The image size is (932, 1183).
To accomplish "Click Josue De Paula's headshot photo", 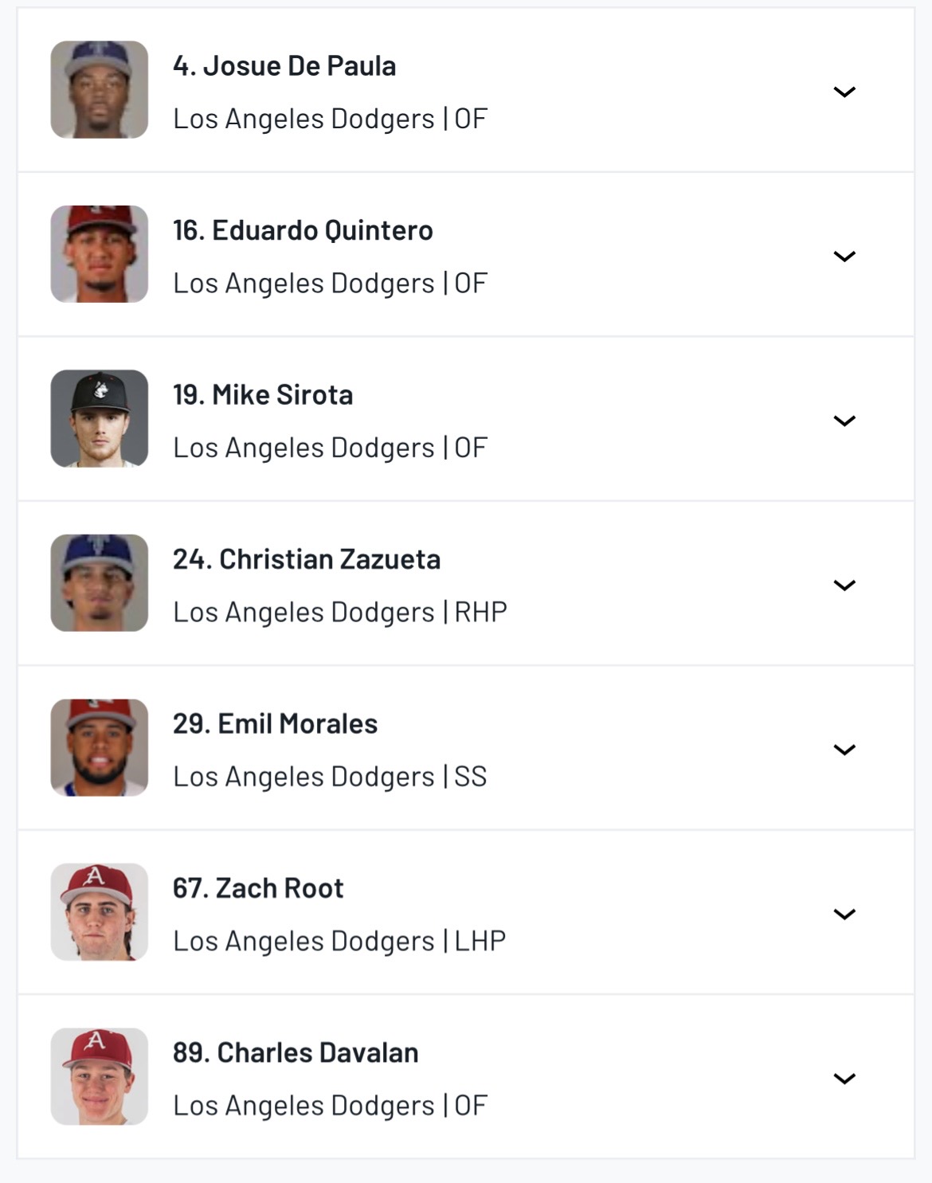I will [100, 90].
